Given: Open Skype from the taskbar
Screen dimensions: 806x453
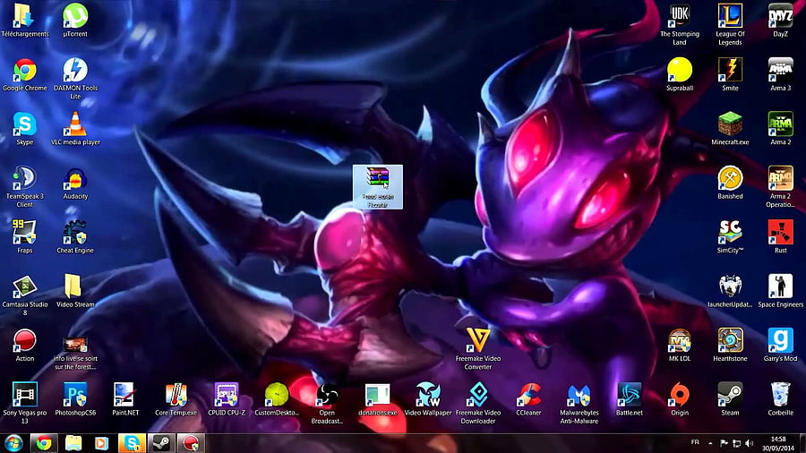Looking at the screenshot, I should (132, 443).
